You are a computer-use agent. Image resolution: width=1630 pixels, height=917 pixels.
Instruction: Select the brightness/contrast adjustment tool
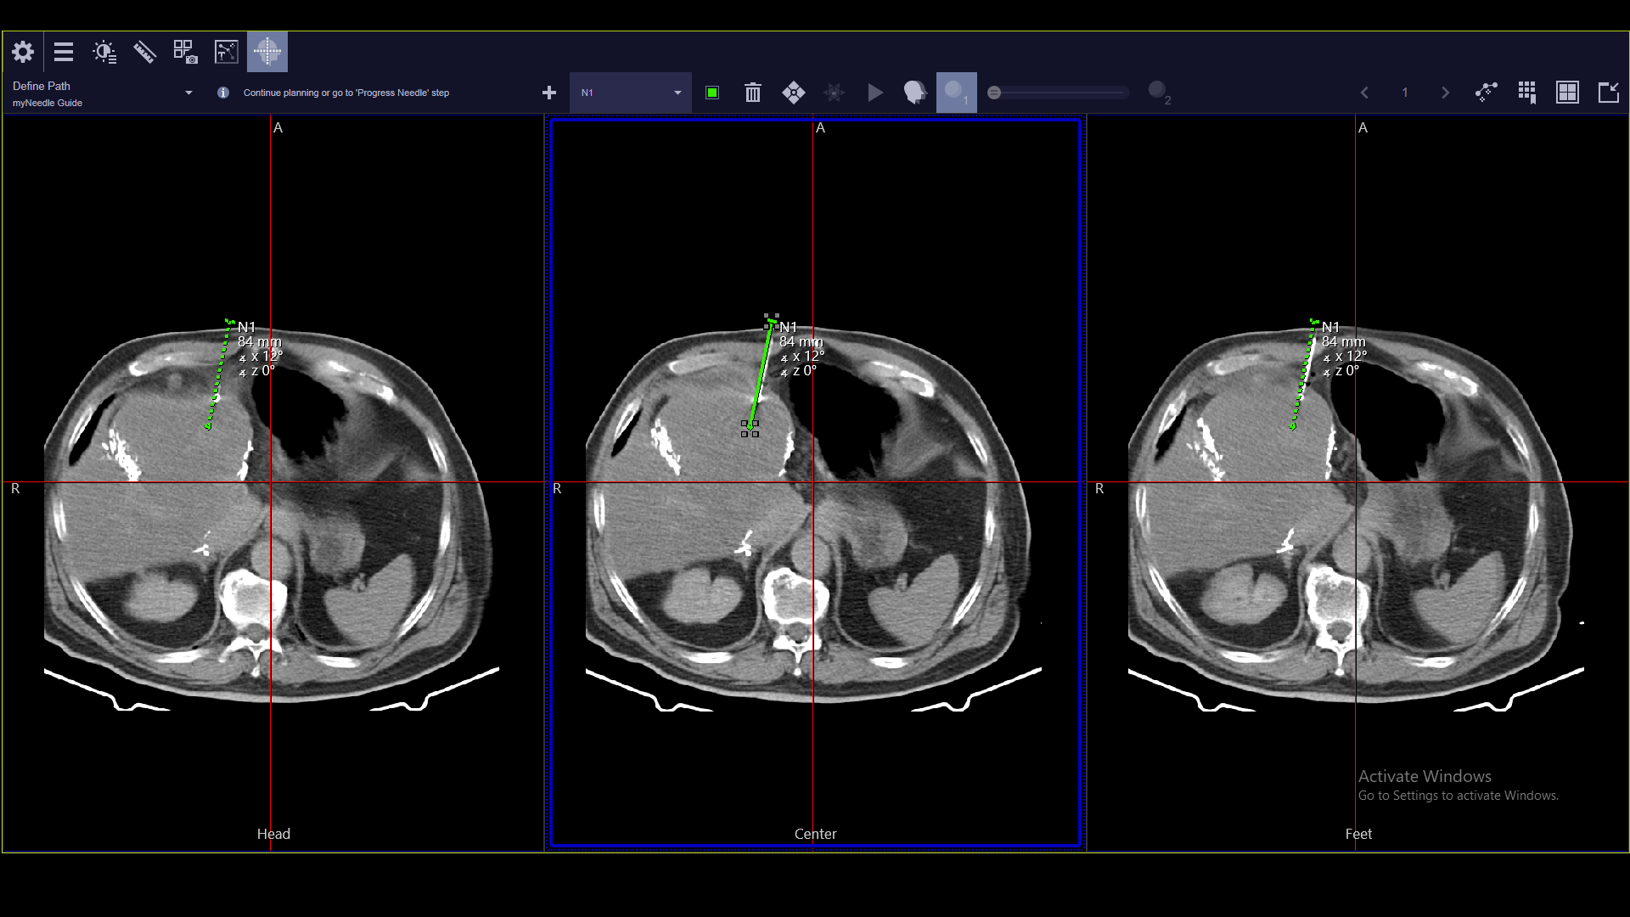tap(104, 51)
